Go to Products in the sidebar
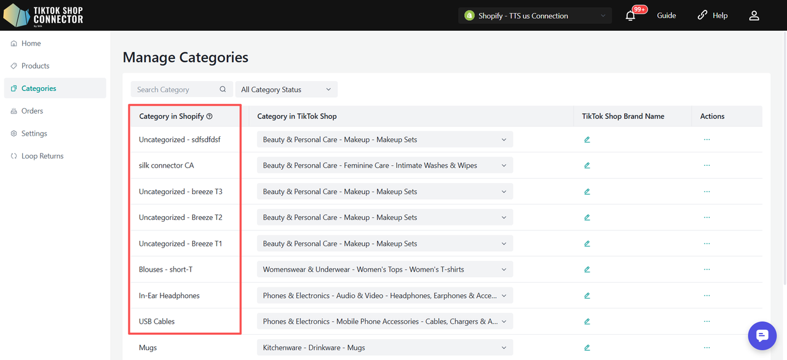Screen dimensions: 787x360 (35, 66)
